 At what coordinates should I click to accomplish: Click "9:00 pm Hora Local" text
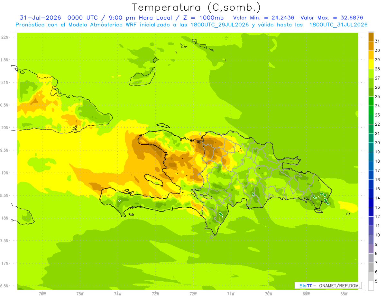click(x=140, y=18)
